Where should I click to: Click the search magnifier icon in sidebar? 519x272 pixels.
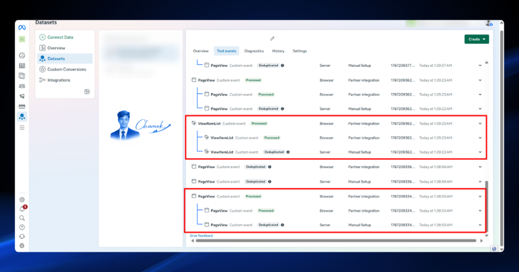(22, 218)
